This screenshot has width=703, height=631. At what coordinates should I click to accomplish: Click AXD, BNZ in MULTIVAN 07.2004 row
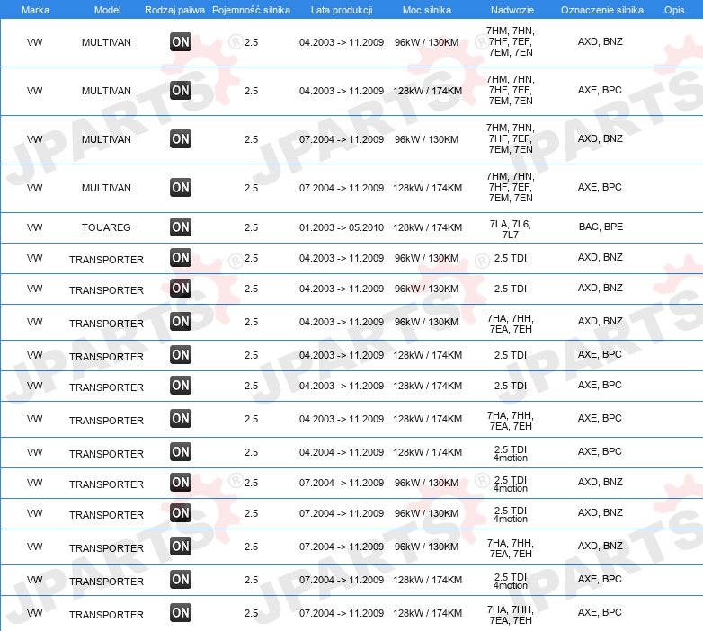click(601, 138)
